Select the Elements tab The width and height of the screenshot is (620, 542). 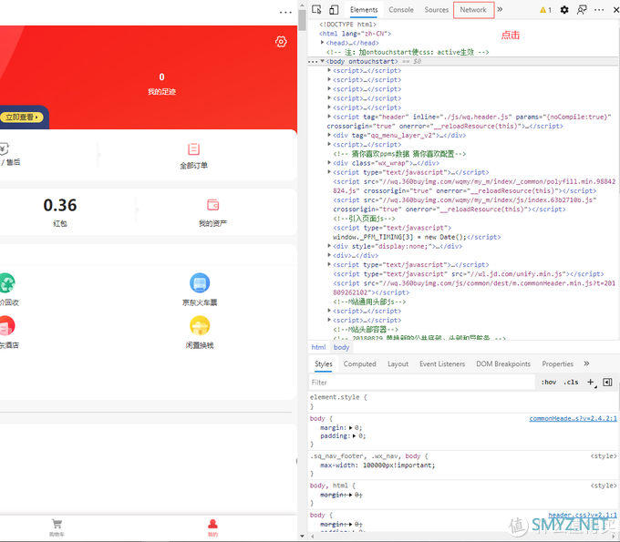pyautogui.click(x=364, y=10)
